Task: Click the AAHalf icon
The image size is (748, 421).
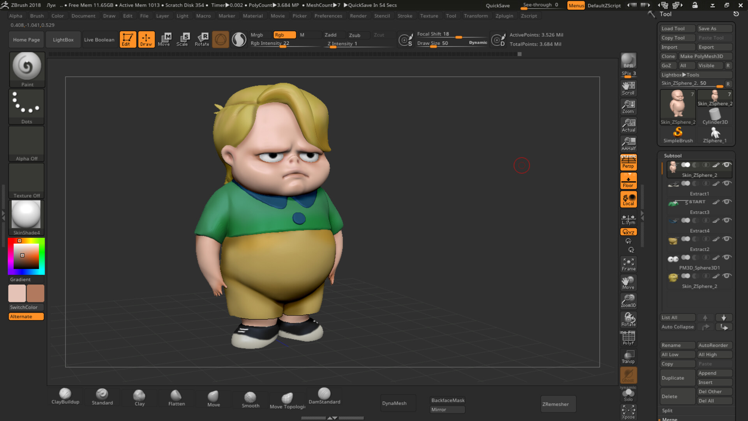Action: 628,144
